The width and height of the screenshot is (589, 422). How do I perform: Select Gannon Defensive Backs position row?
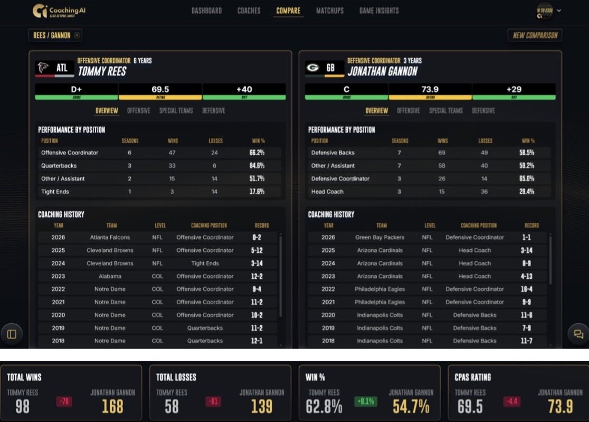click(x=430, y=153)
